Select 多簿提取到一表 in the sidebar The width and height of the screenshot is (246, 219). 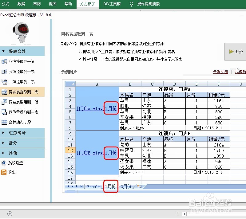click(22, 72)
